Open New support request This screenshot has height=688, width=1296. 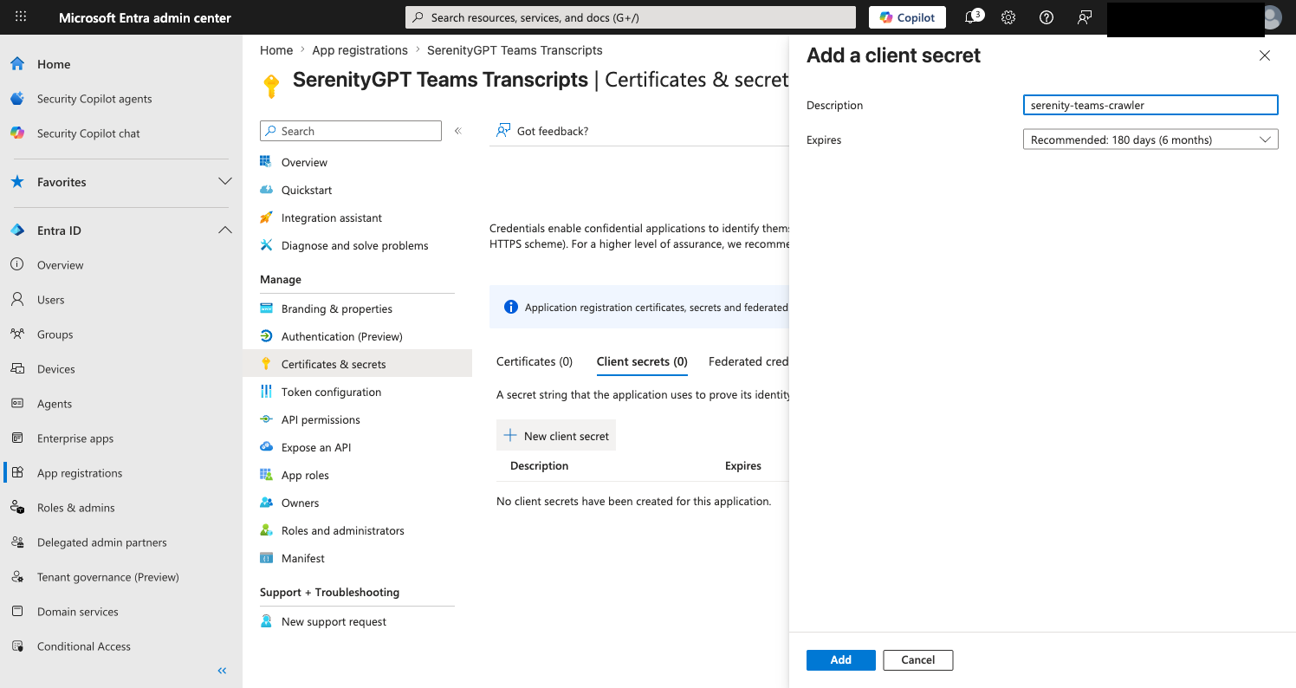334,621
